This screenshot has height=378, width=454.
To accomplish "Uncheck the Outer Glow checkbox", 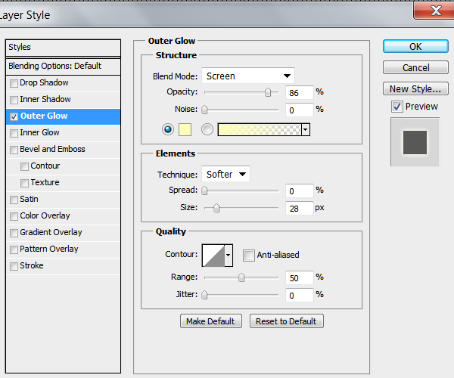I will [14, 116].
